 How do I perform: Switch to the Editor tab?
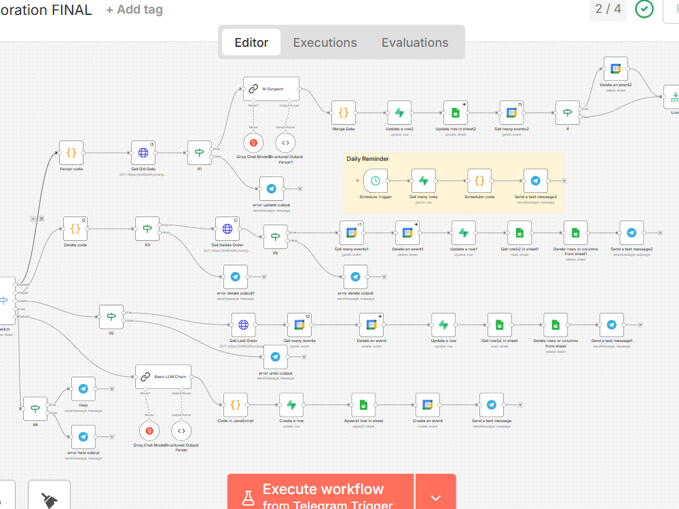tap(251, 42)
